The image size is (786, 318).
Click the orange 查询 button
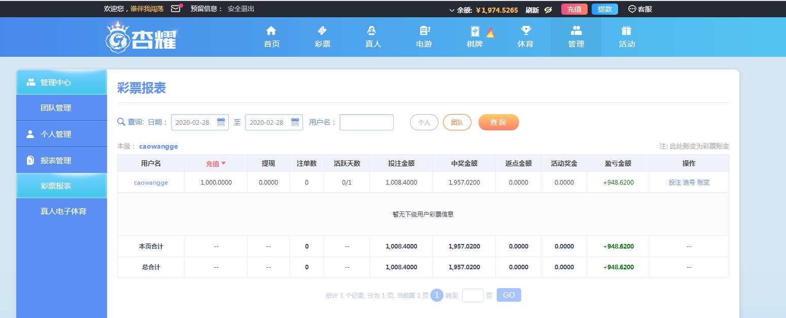(x=499, y=122)
